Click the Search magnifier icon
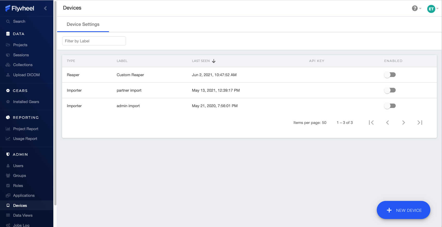 [x=8, y=21]
